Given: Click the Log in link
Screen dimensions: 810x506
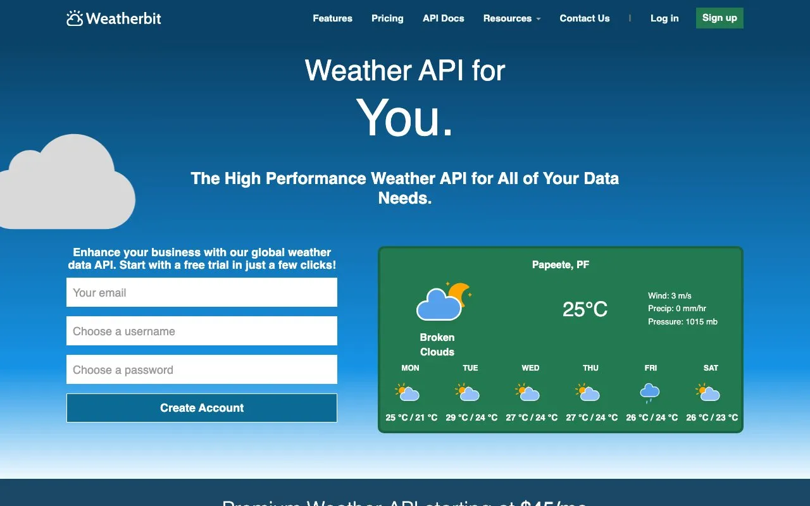Looking at the screenshot, I should pos(664,18).
